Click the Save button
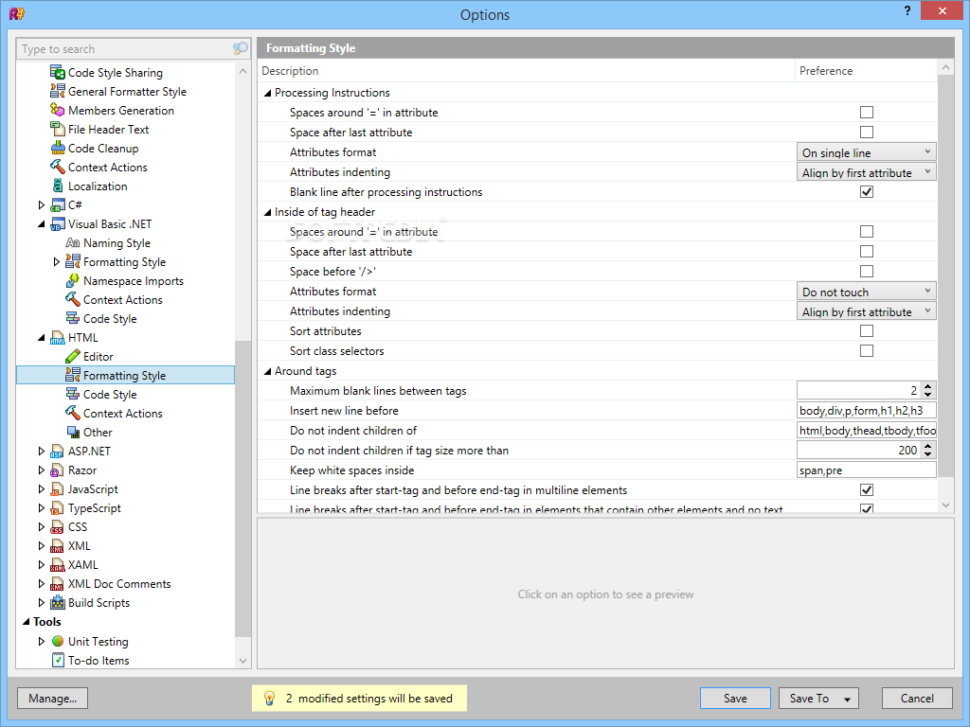 coord(735,698)
